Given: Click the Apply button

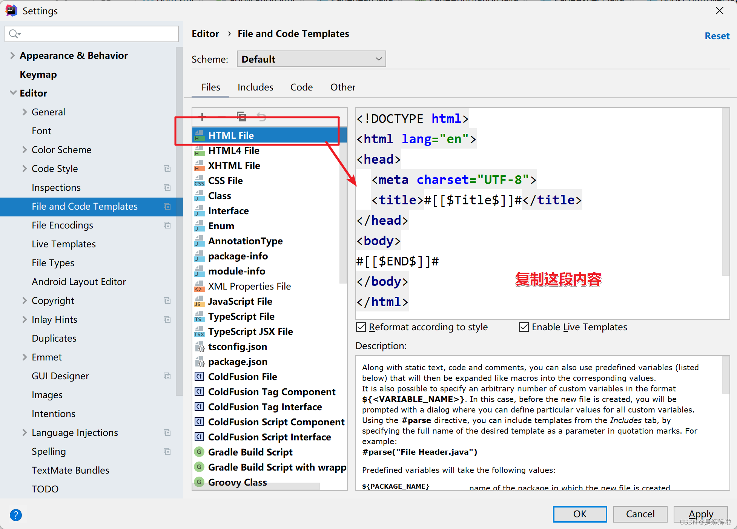Looking at the screenshot, I should (700, 514).
